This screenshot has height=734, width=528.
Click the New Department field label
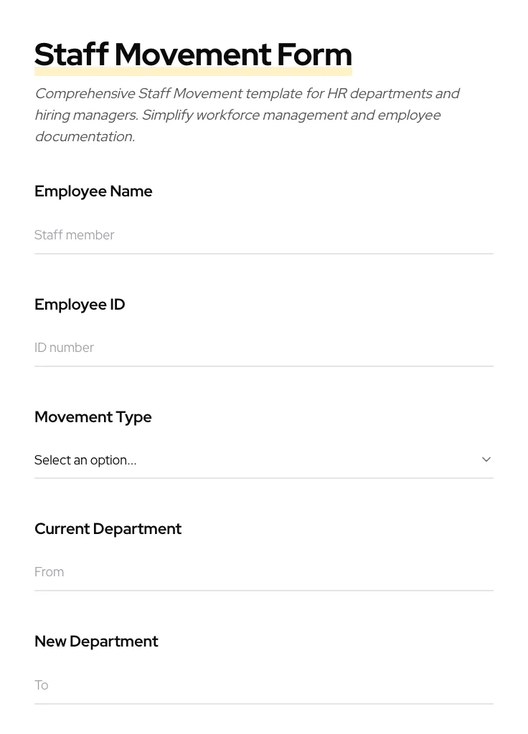pyautogui.click(x=96, y=642)
